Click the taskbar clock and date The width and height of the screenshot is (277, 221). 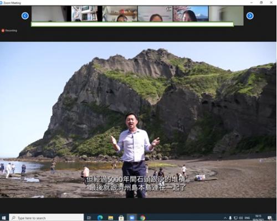point(259,218)
